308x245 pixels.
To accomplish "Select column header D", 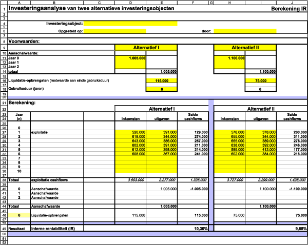I will point(130,3).
